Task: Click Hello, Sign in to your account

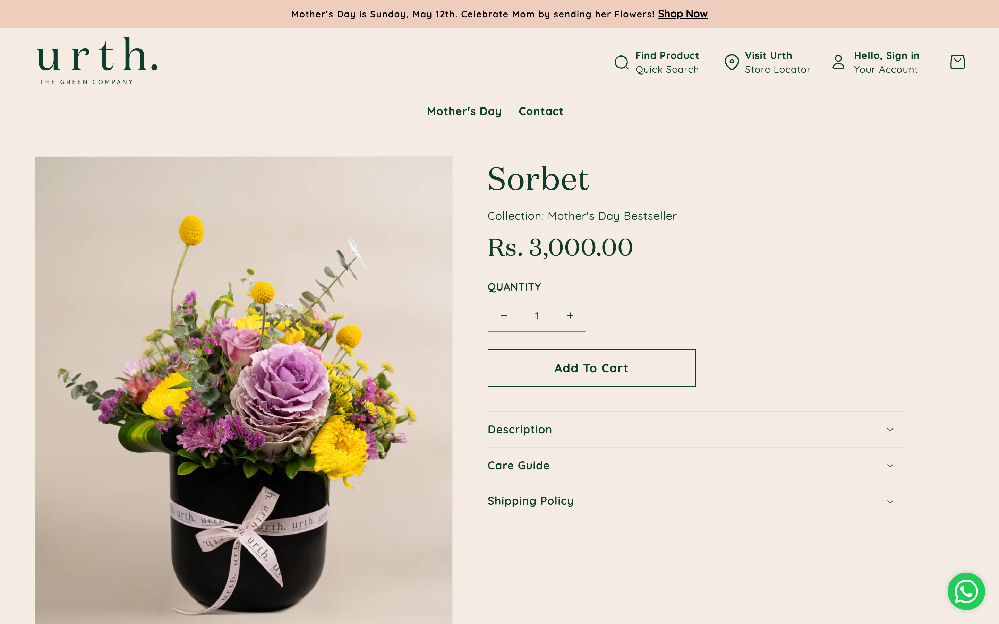Action: coord(886,62)
